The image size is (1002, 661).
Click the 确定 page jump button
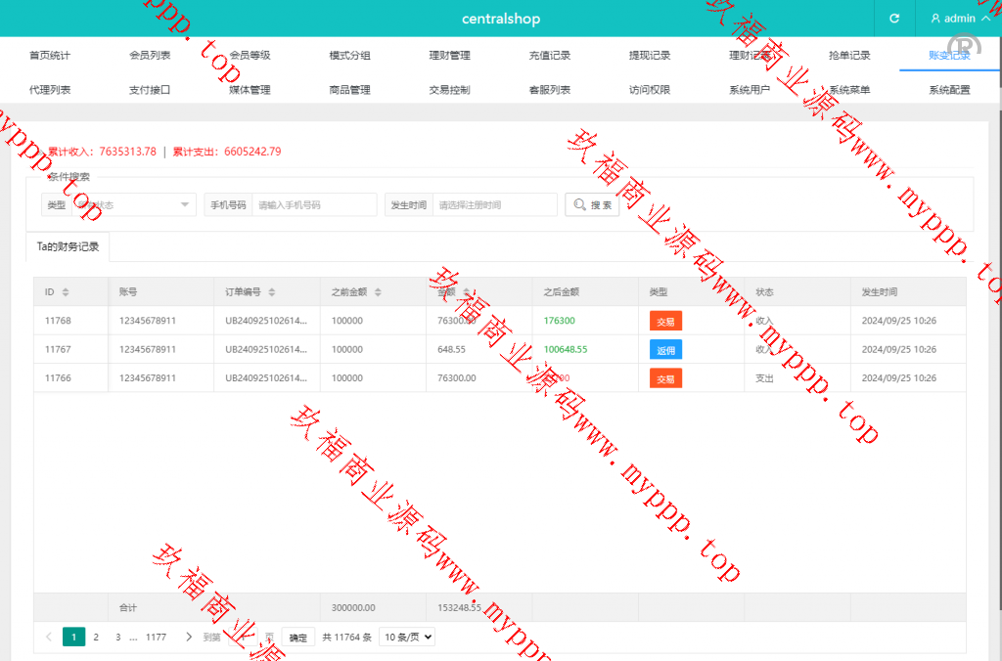tap(298, 638)
